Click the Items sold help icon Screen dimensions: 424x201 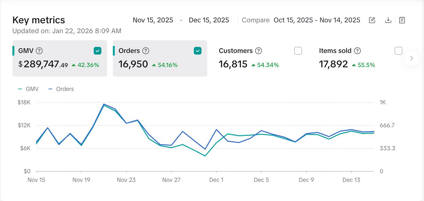357,51
